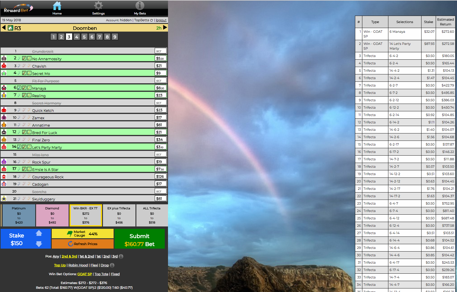Select race 7 tab
Viewport: 457px width, 292px height.
(100, 37)
